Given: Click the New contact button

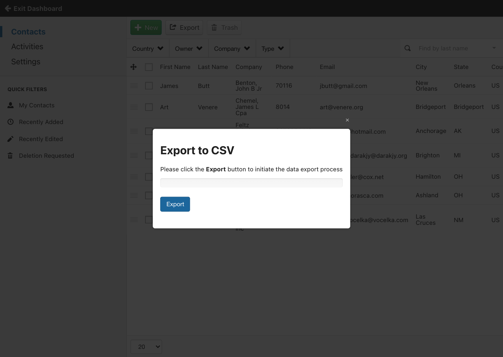Looking at the screenshot, I should pyautogui.click(x=146, y=28).
